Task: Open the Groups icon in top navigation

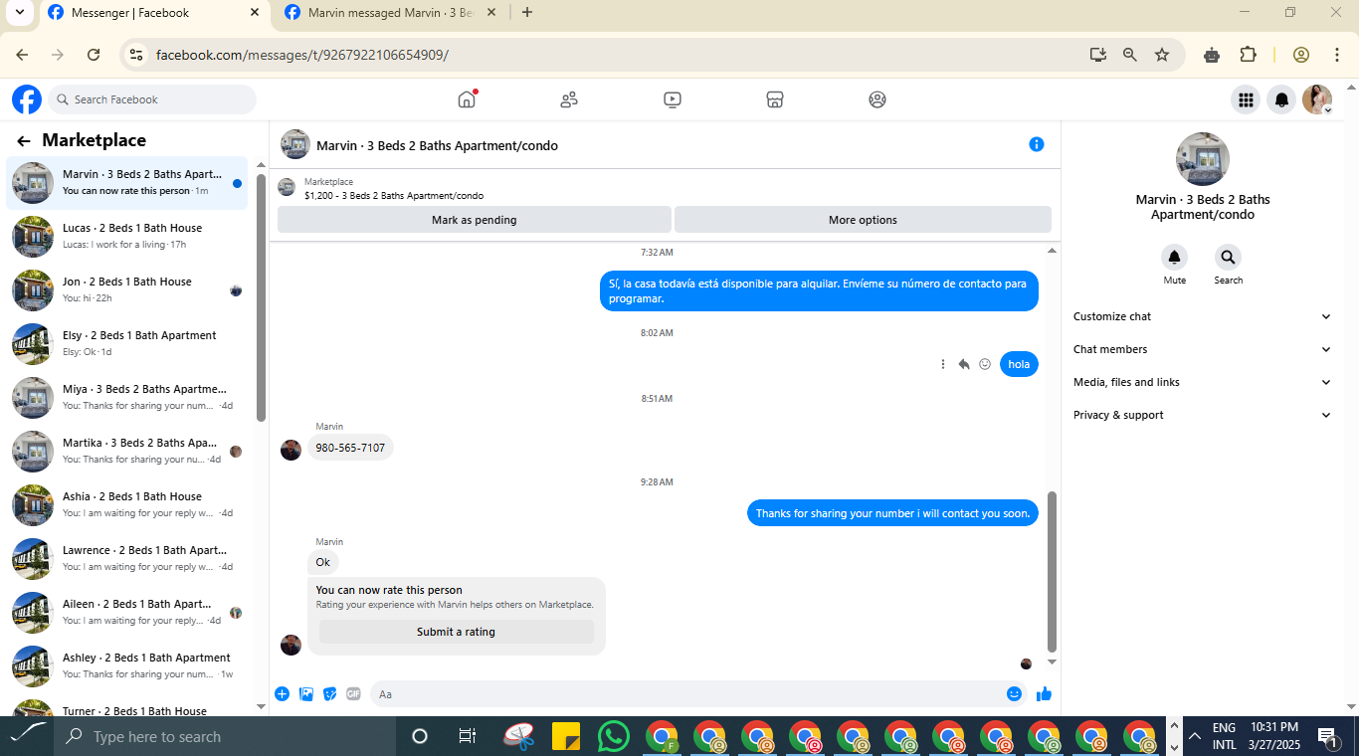Action: [x=877, y=99]
